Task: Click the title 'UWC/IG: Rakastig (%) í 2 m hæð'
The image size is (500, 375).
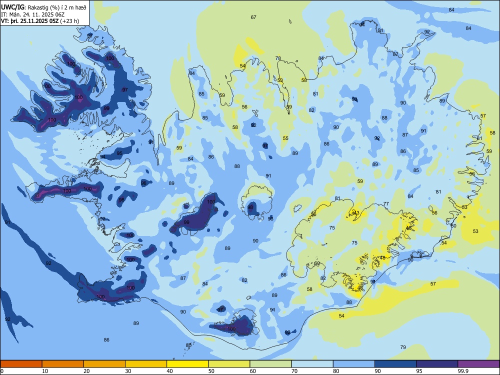Action: [43, 7]
